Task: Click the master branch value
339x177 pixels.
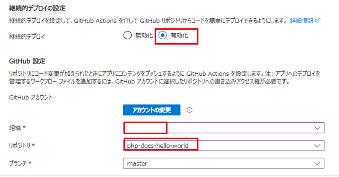Action: [x=137, y=164]
